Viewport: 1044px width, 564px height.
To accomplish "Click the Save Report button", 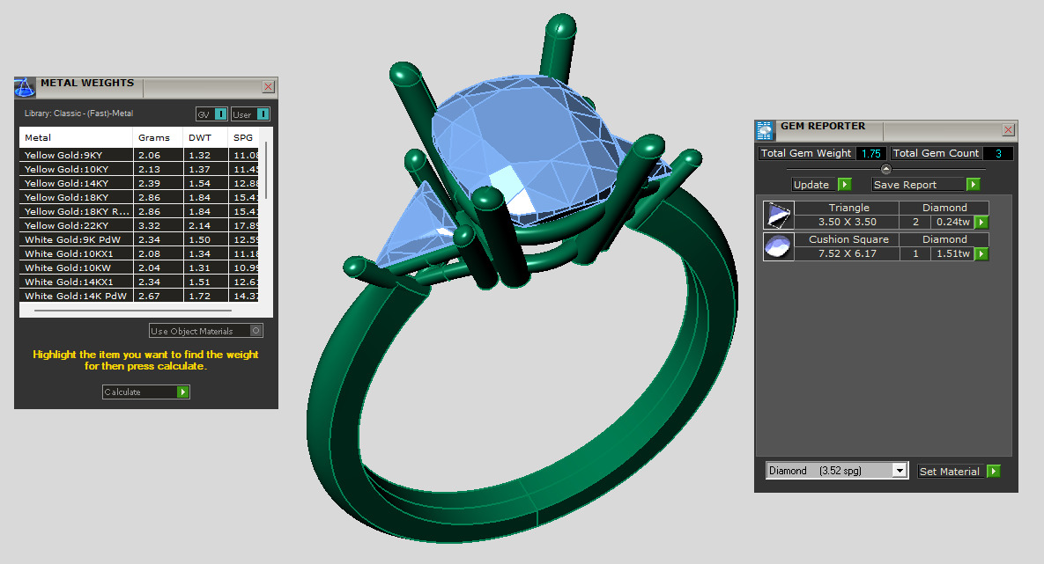I will click(925, 184).
